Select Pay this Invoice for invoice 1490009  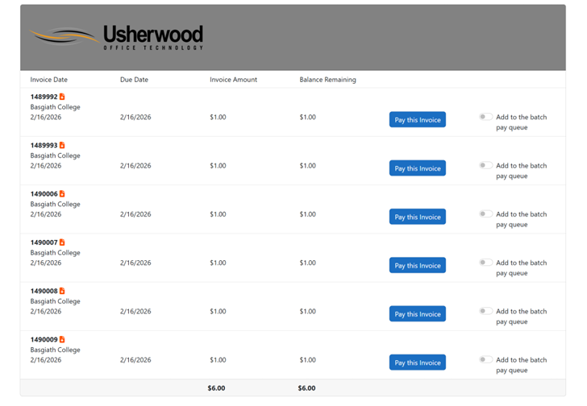click(x=417, y=362)
